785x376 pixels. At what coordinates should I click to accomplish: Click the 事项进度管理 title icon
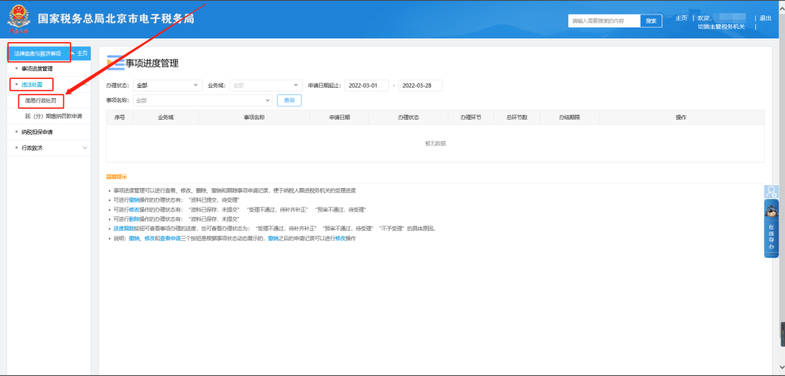(x=116, y=63)
